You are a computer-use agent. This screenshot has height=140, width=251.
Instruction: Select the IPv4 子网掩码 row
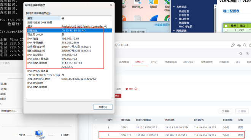pyautogui.click(x=69, y=43)
